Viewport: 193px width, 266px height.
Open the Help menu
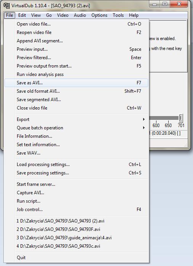(x=134, y=15)
